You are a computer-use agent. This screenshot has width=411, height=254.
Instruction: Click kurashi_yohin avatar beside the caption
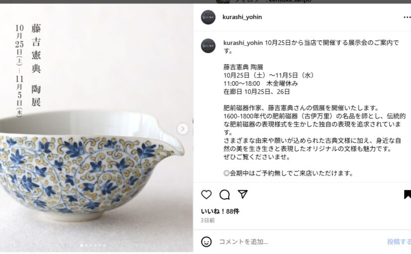[208, 46]
